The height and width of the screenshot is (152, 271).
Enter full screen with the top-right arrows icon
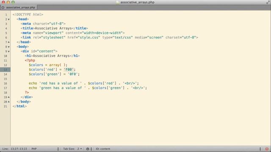click(268, 2)
